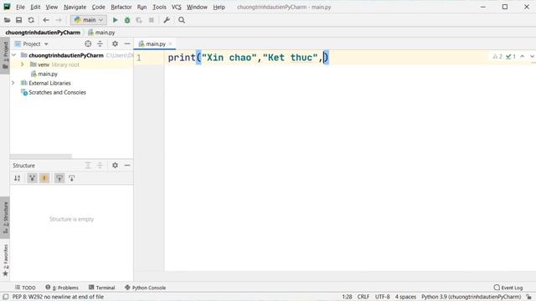Open settings wrench icon
Viewport: 536px width, 301px height.
coord(167,20)
